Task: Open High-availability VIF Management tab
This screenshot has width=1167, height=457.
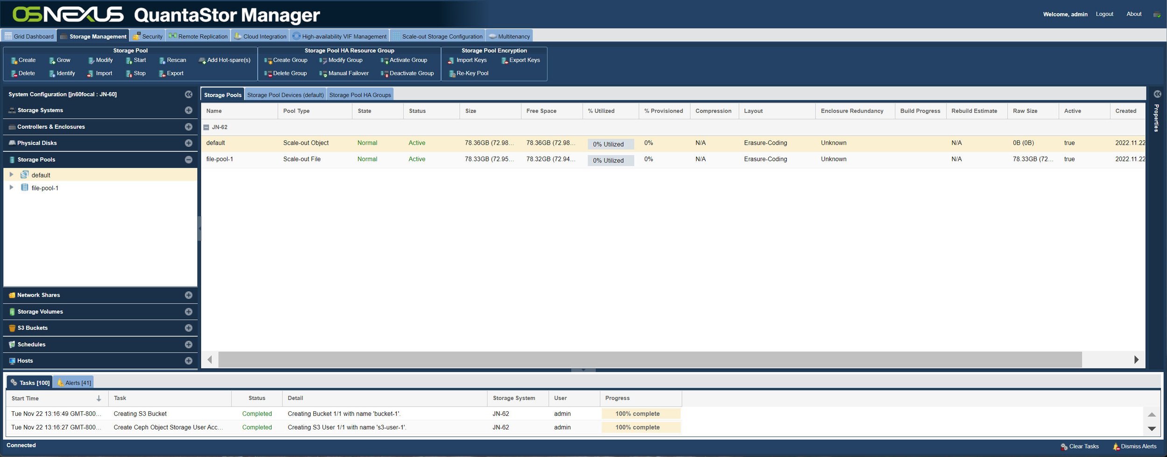Action: 339,36
